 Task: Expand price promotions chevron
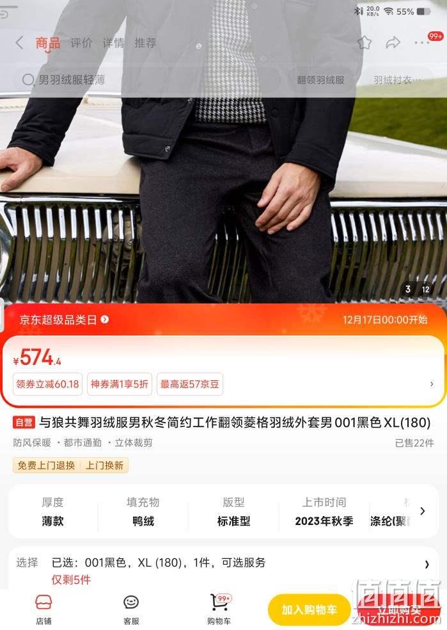click(432, 384)
